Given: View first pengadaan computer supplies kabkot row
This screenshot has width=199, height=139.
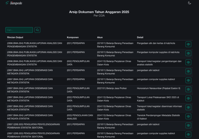Looking at the screenshot, I should point(188,81).
